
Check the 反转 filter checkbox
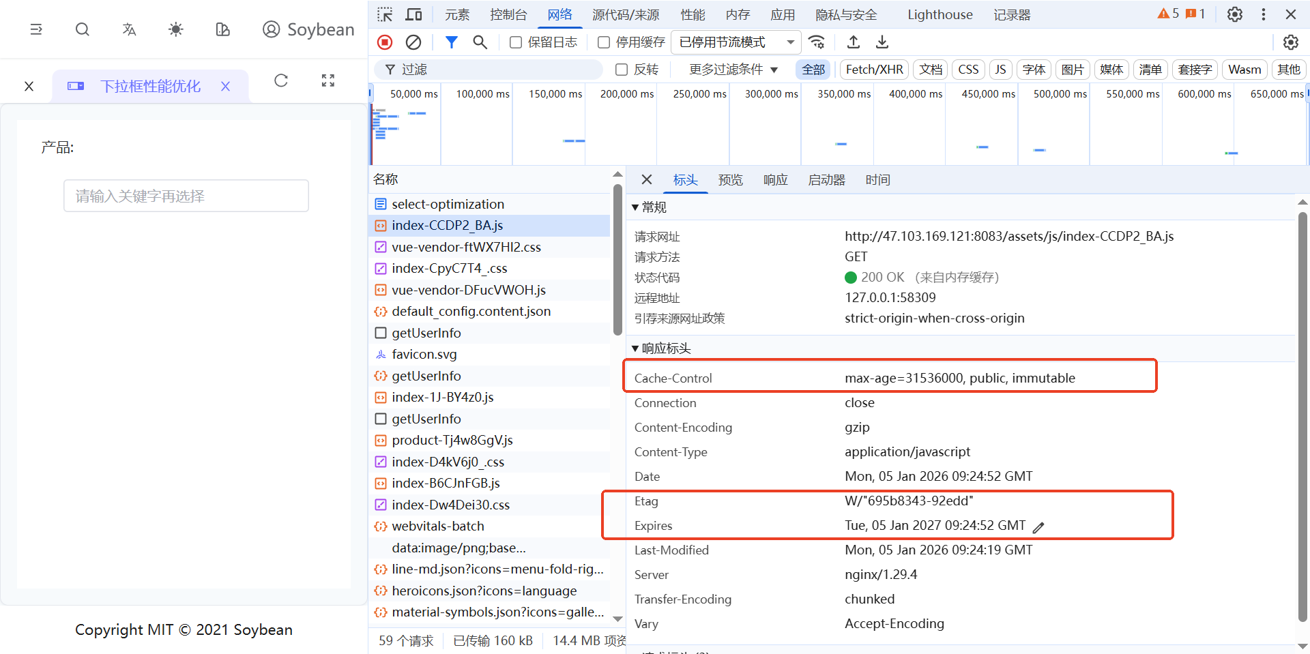click(621, 69)
